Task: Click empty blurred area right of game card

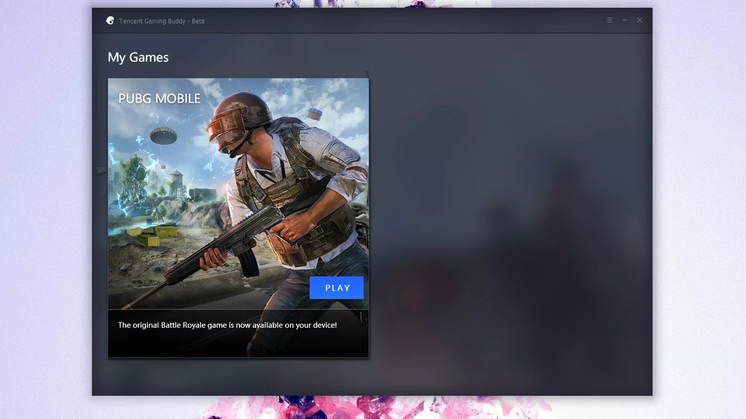Action: [x=505, y=213]
